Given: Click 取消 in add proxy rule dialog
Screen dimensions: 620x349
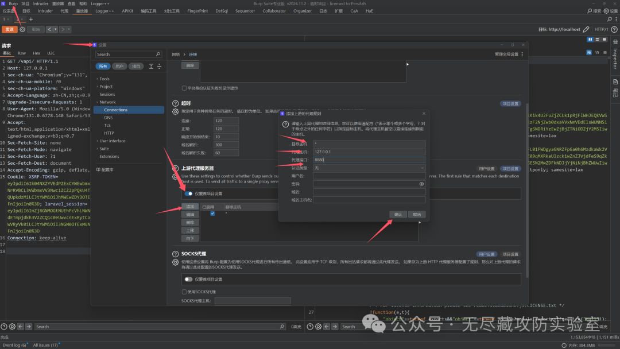Looking at the screenshot, I should click(417, 214).
